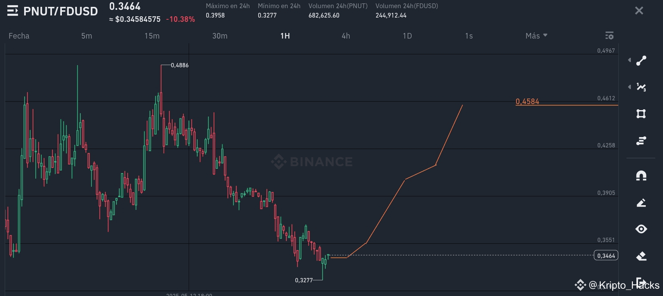Select the rectangle shape tool
663x296 pixels.
pos(641,114)
